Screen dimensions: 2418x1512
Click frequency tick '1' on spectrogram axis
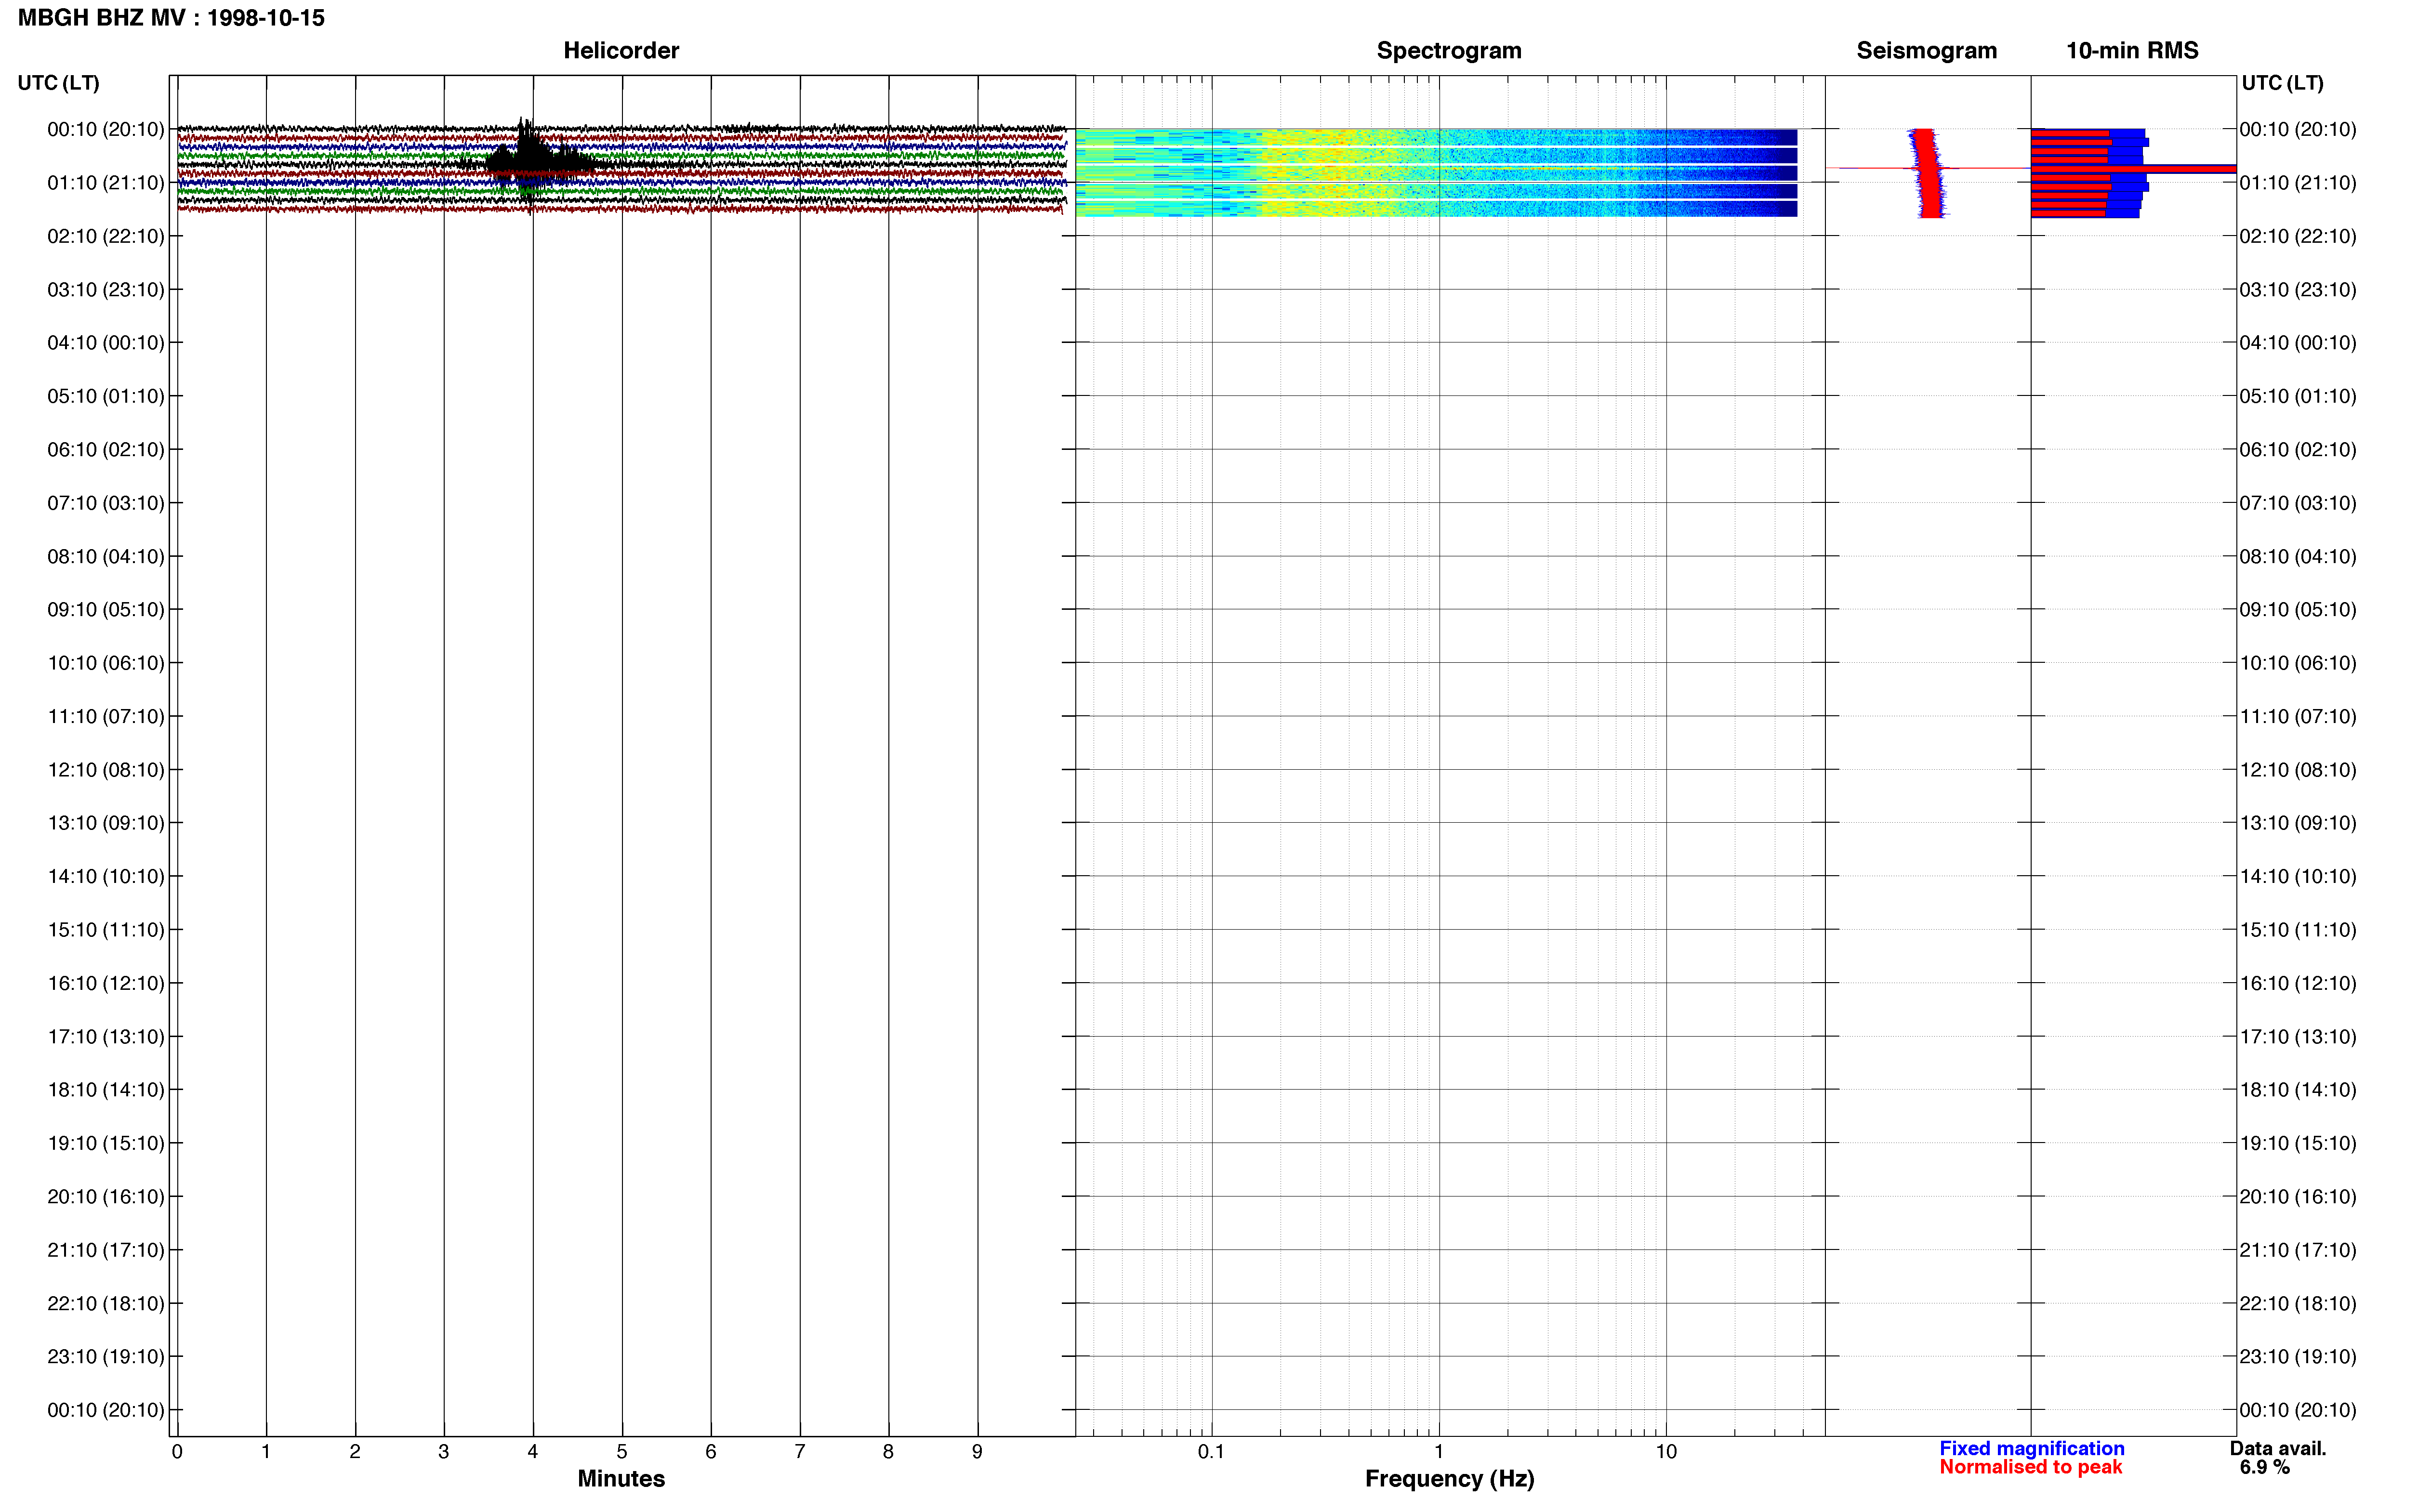1439,1451
